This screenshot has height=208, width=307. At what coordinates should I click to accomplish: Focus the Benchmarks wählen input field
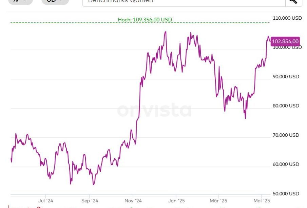pos(184,1)
